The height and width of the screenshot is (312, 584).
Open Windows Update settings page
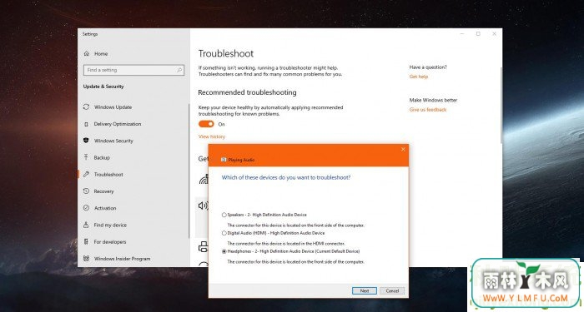[x=113, y=107]
